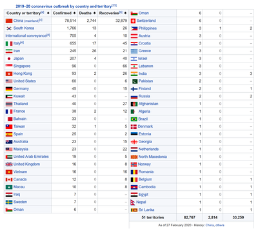The height and width of the screenshot is (234, 258).
Task: Click the Canada flag icon
Action: [x=9, y=179]
